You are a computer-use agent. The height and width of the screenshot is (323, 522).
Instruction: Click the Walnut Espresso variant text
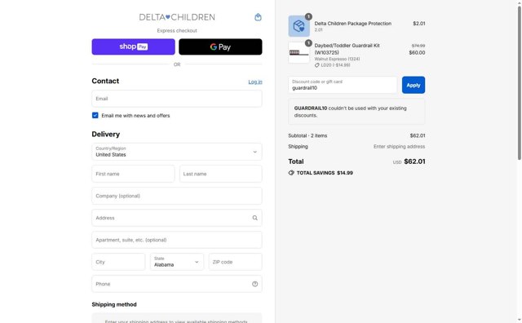point(337,59)
